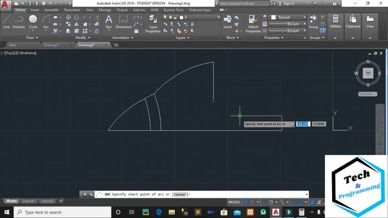Add a new drawing tab
The width and height of the screenshot is (388, 218).
116,45
